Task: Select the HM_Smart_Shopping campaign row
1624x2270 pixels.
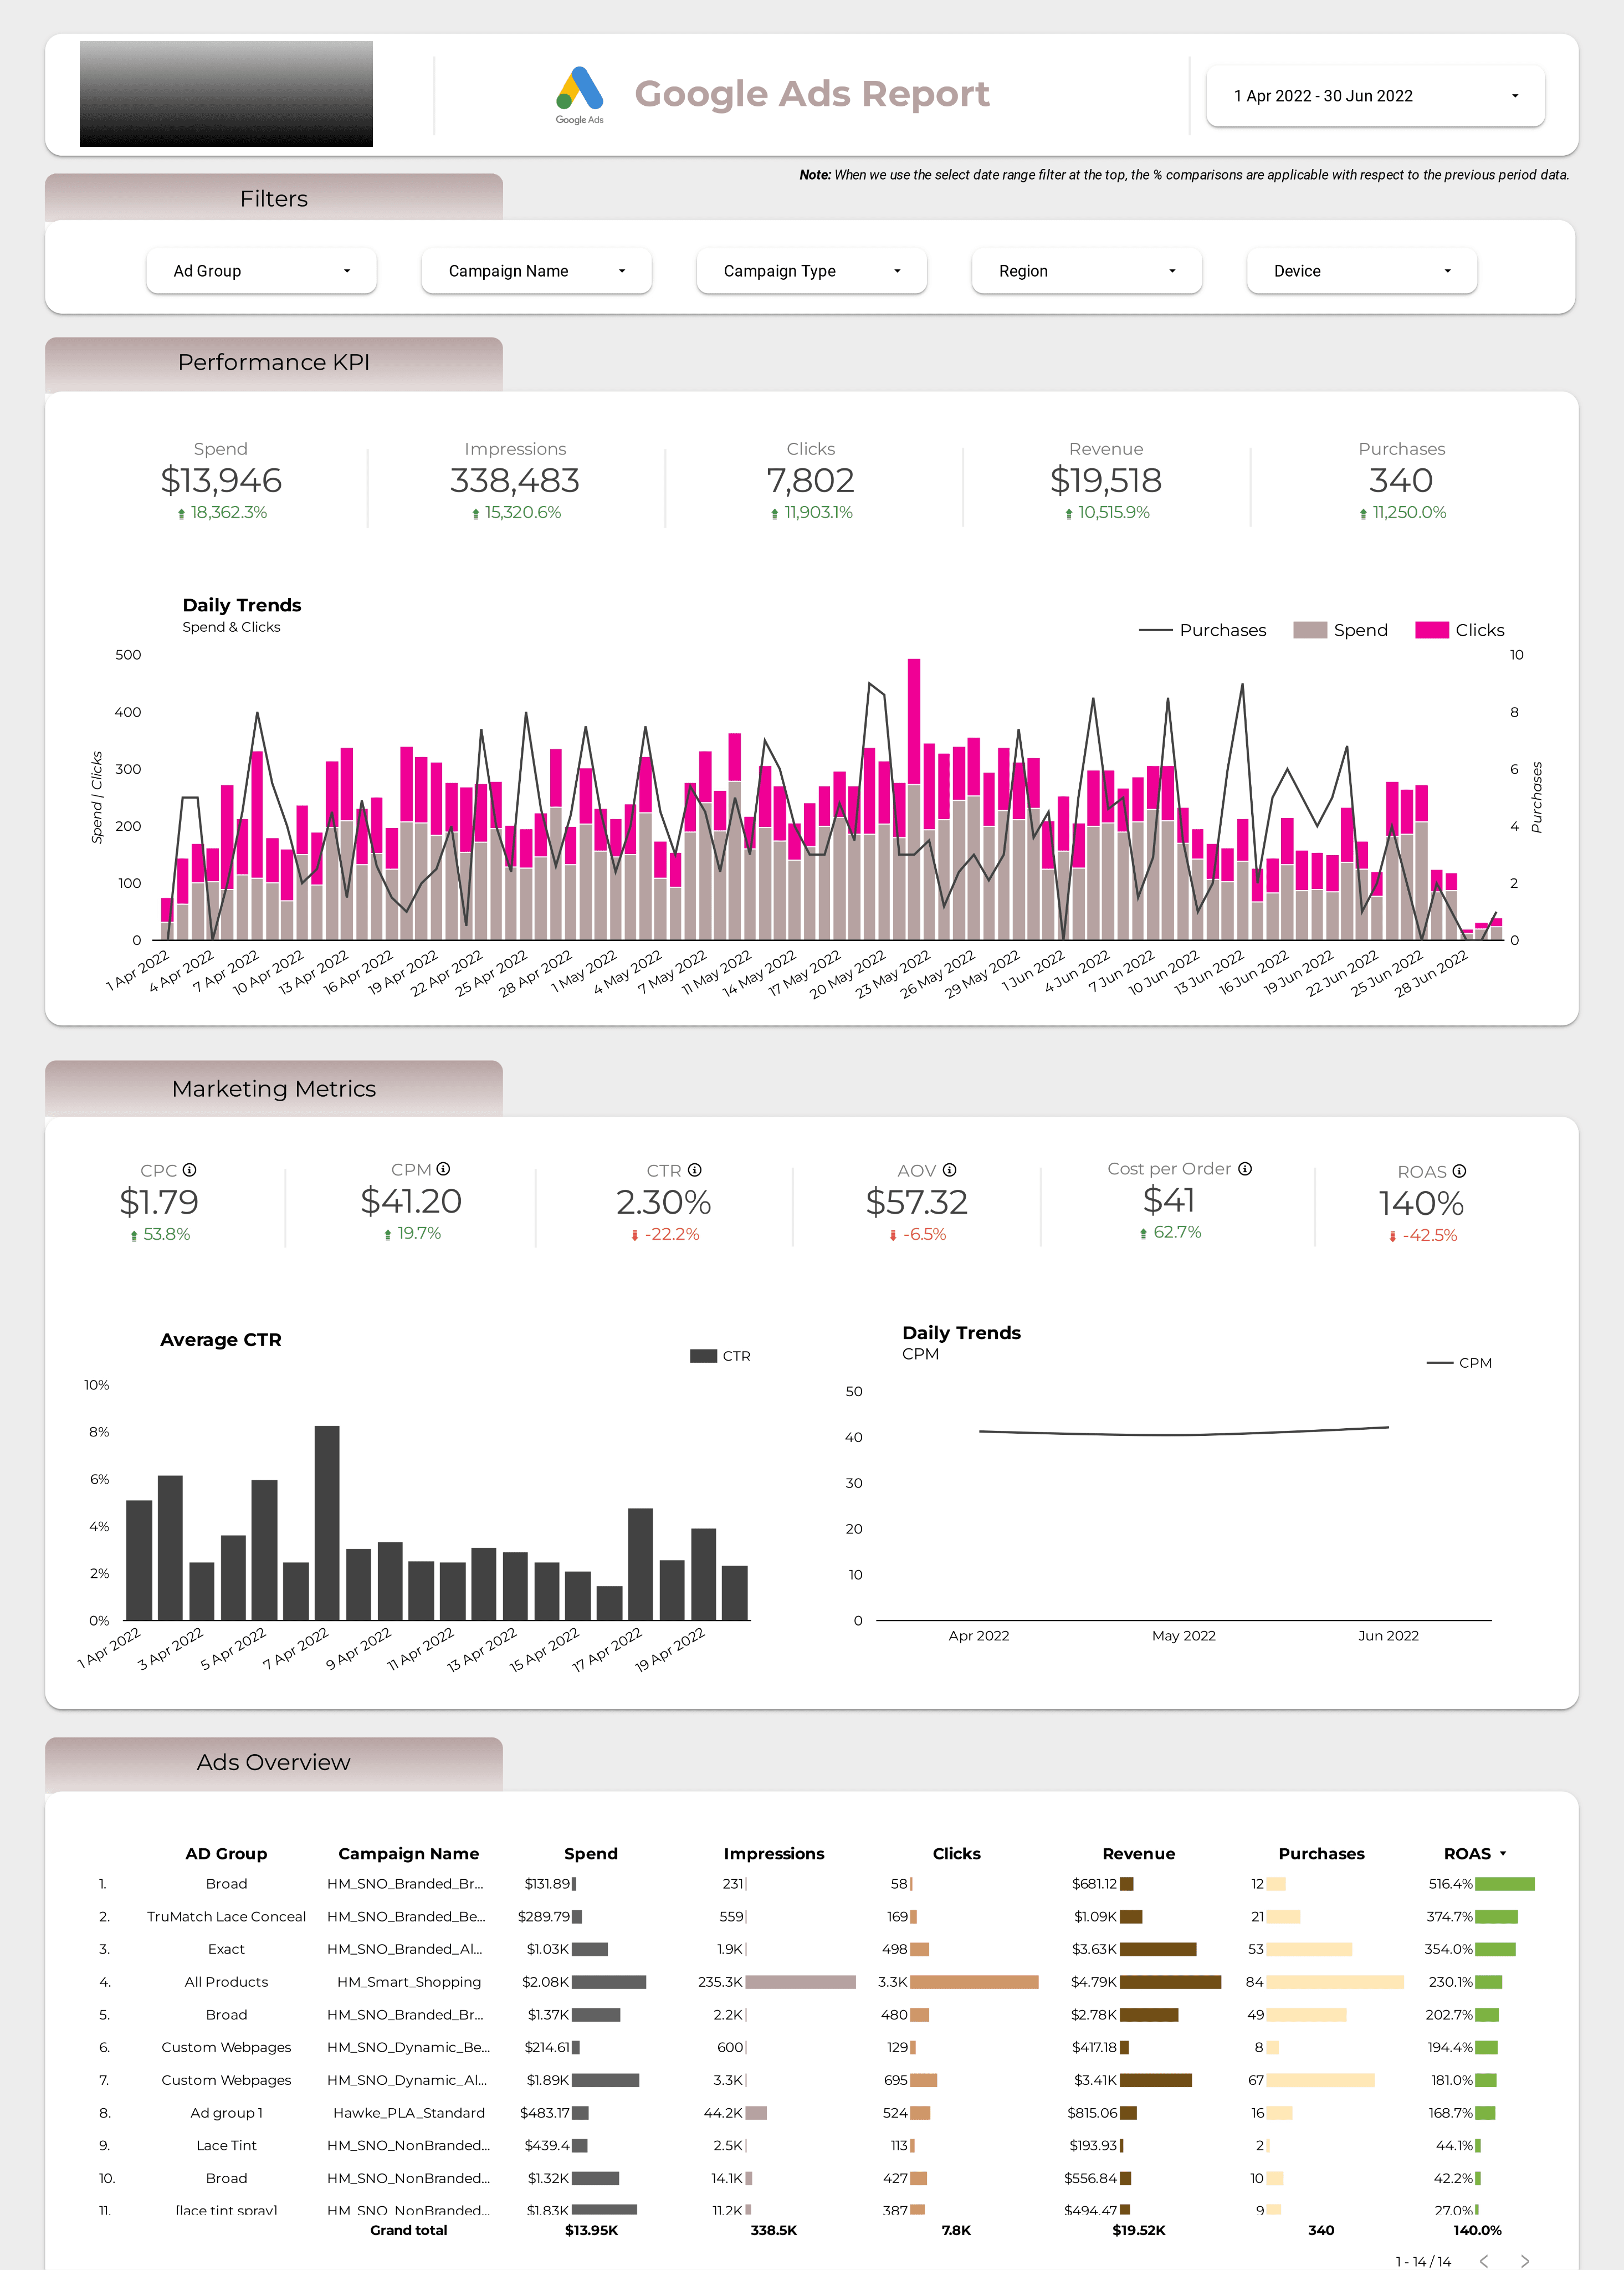Action: point(409,1982)
